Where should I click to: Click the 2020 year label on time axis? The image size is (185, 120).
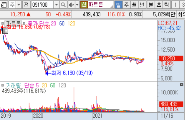pyautogui.click(x=38, y=116)
